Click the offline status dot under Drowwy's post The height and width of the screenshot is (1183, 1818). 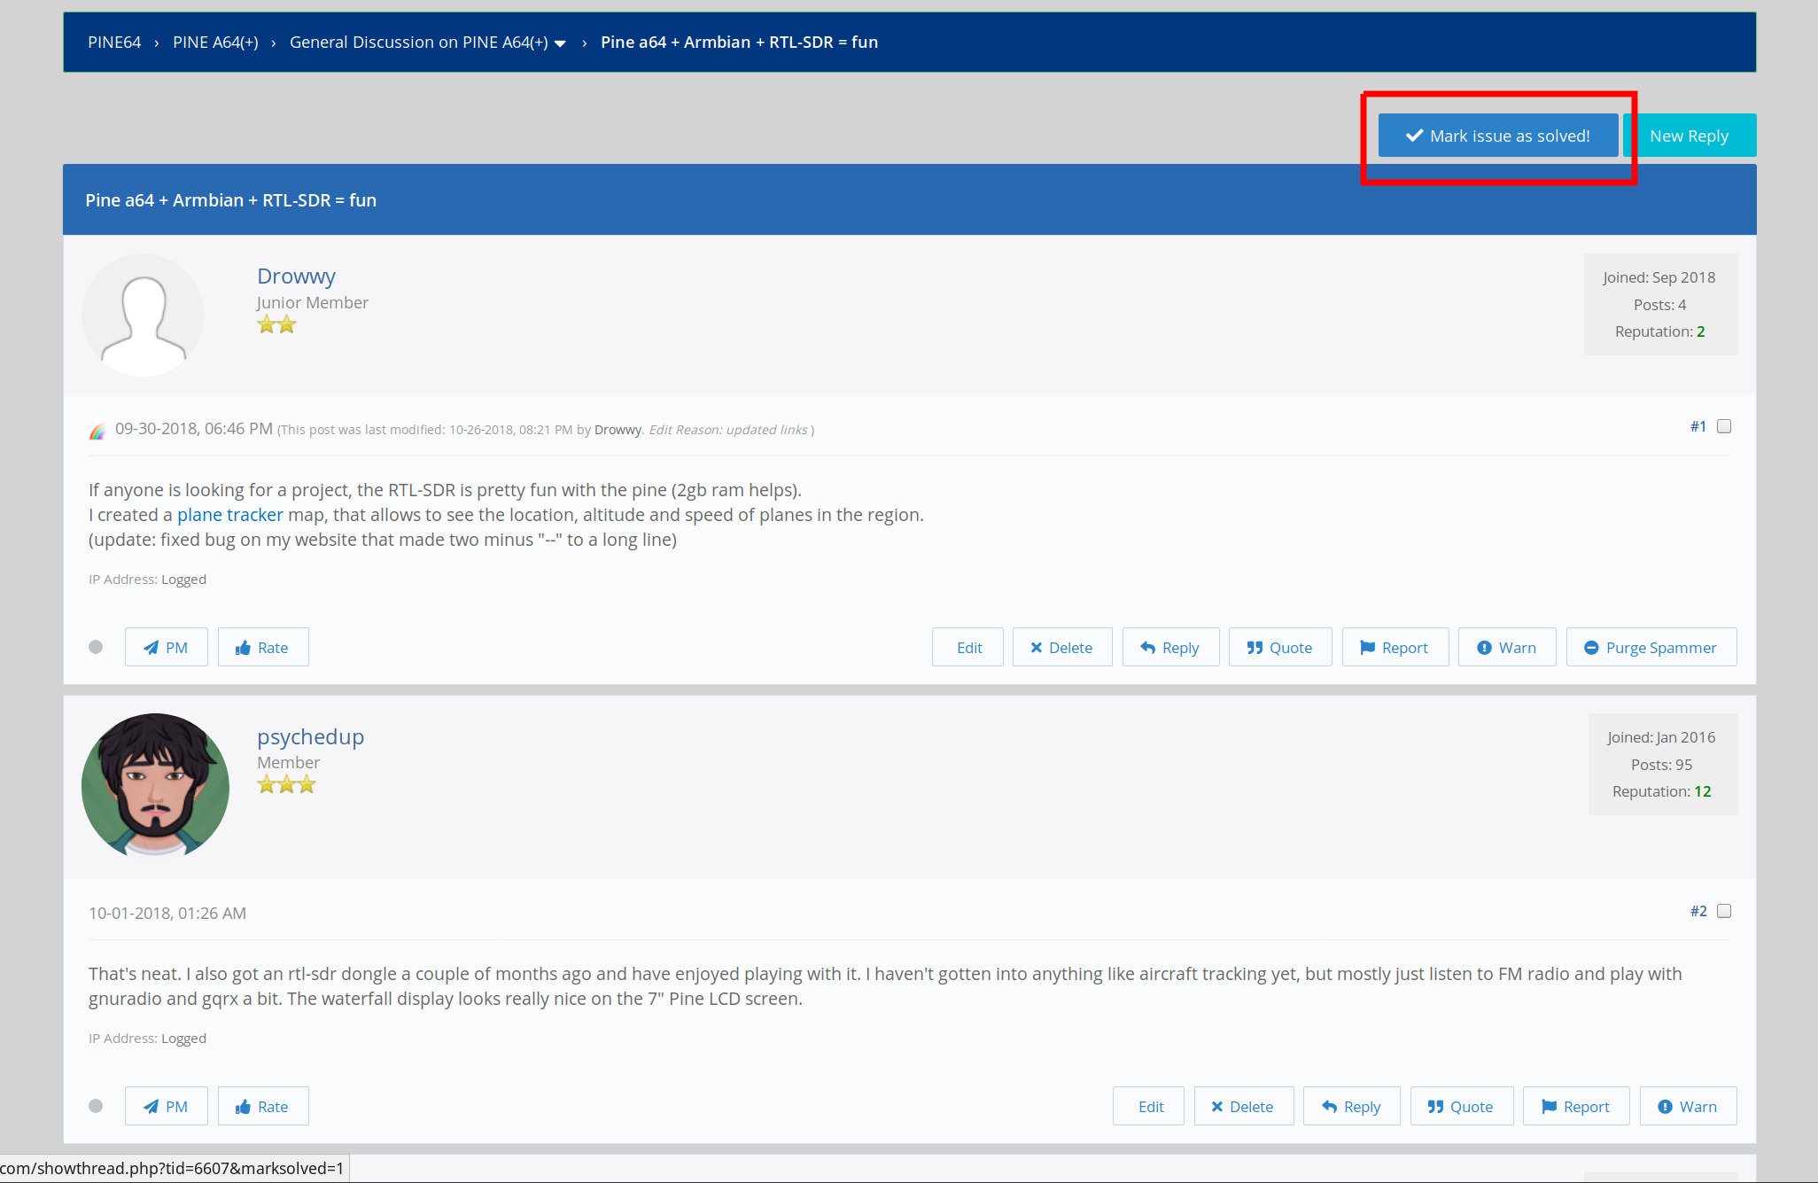96,647
